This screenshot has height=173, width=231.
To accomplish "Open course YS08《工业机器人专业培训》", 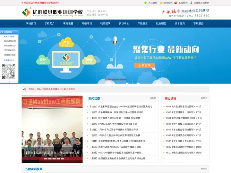I will (x=184, y=141).
